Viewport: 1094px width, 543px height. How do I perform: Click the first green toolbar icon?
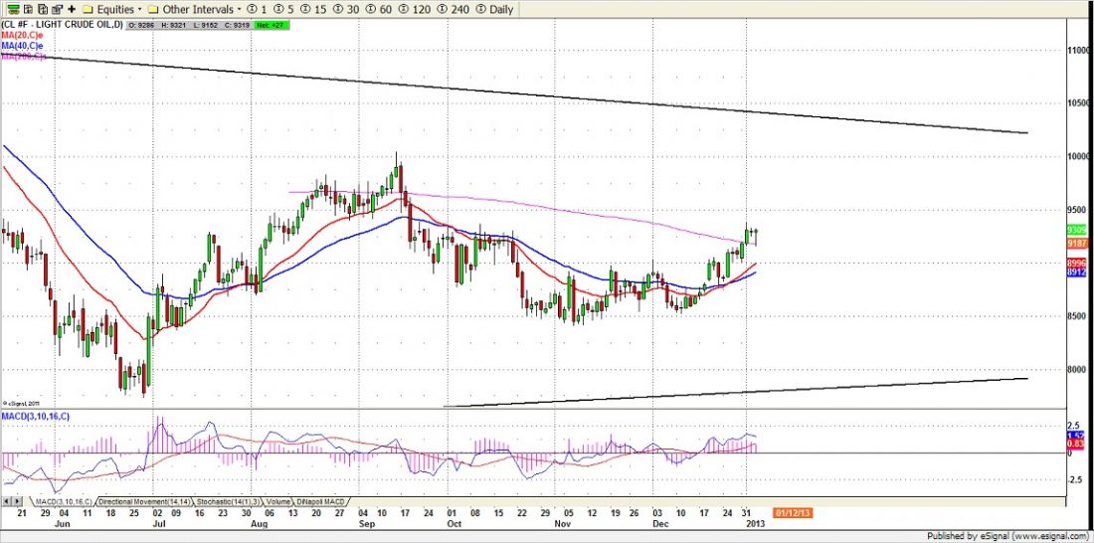click(x=10, y=9)
